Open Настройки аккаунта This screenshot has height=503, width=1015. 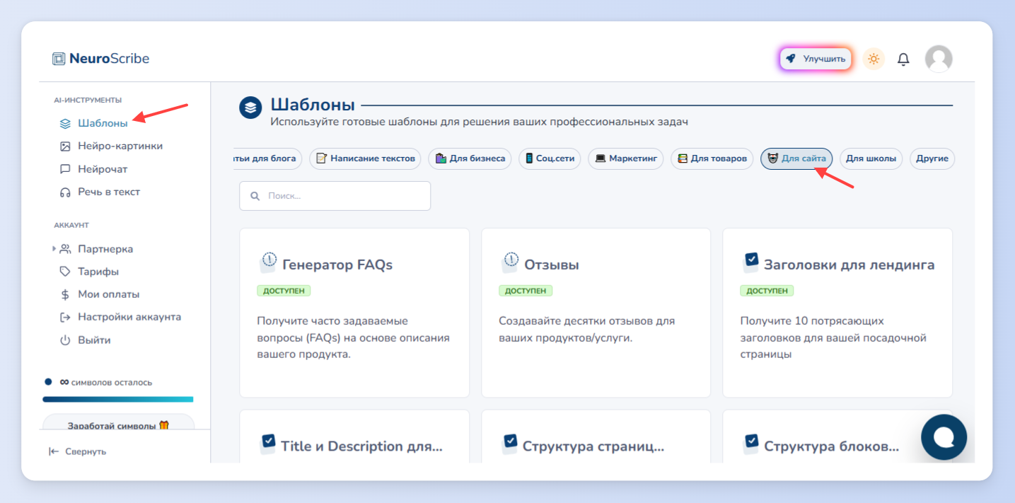tap(129, 317)
